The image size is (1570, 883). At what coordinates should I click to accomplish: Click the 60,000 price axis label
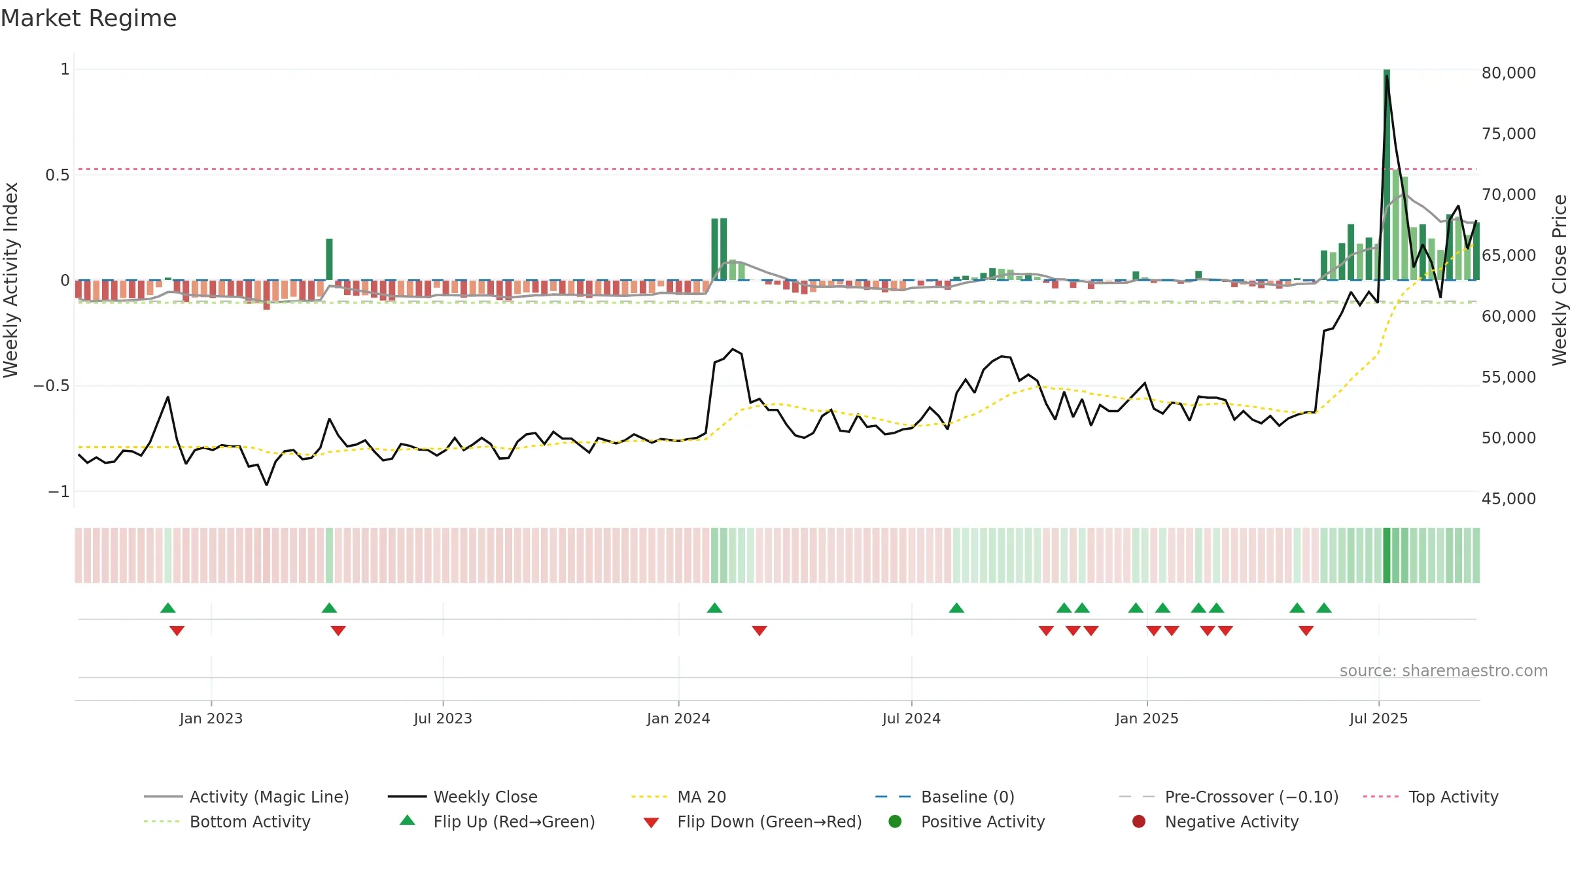click(1509, 316)
